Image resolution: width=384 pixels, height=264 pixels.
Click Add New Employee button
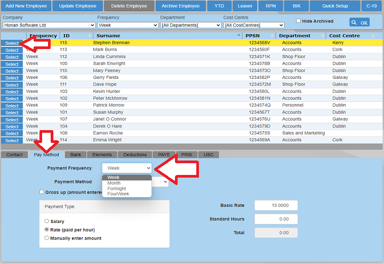[25, 6]
